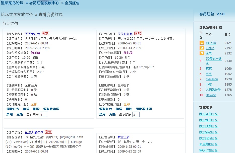Click the rank 1 gold badge icon

202,43
